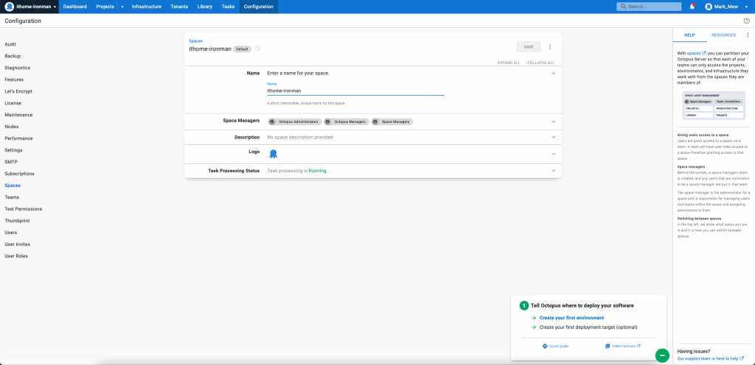Open the Dashboard menu
This screenshot has width=755, height=365.
tap(74, 7)
